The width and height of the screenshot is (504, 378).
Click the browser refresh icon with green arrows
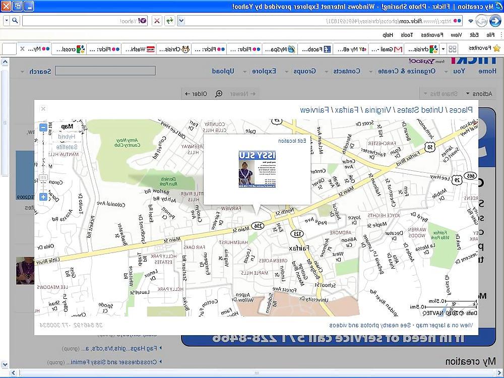(170, 21)
